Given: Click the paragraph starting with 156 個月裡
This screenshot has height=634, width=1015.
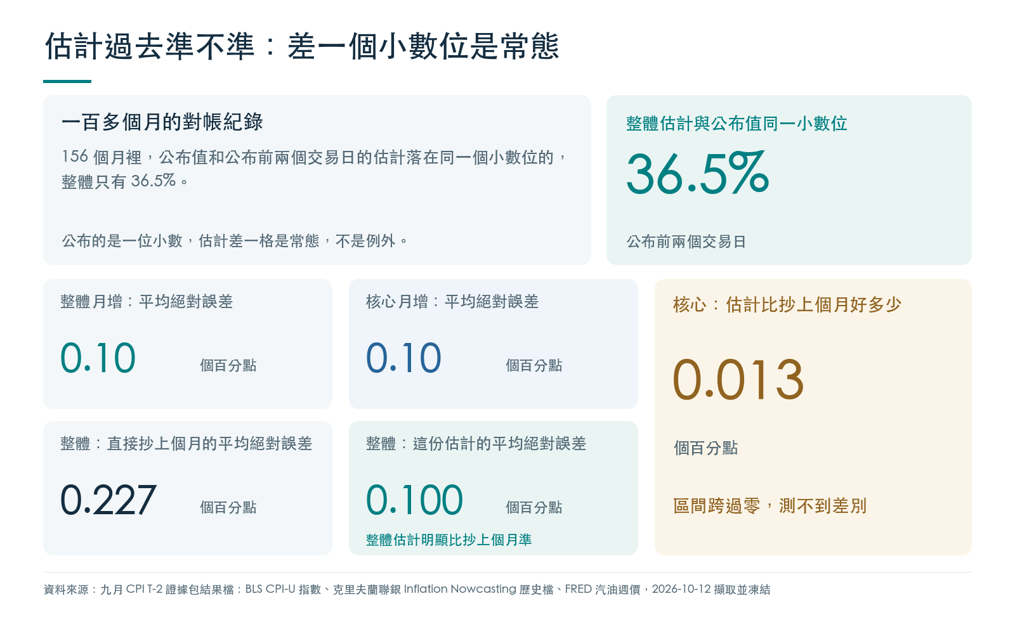Looking at the screenshot, I should point(315,169).
